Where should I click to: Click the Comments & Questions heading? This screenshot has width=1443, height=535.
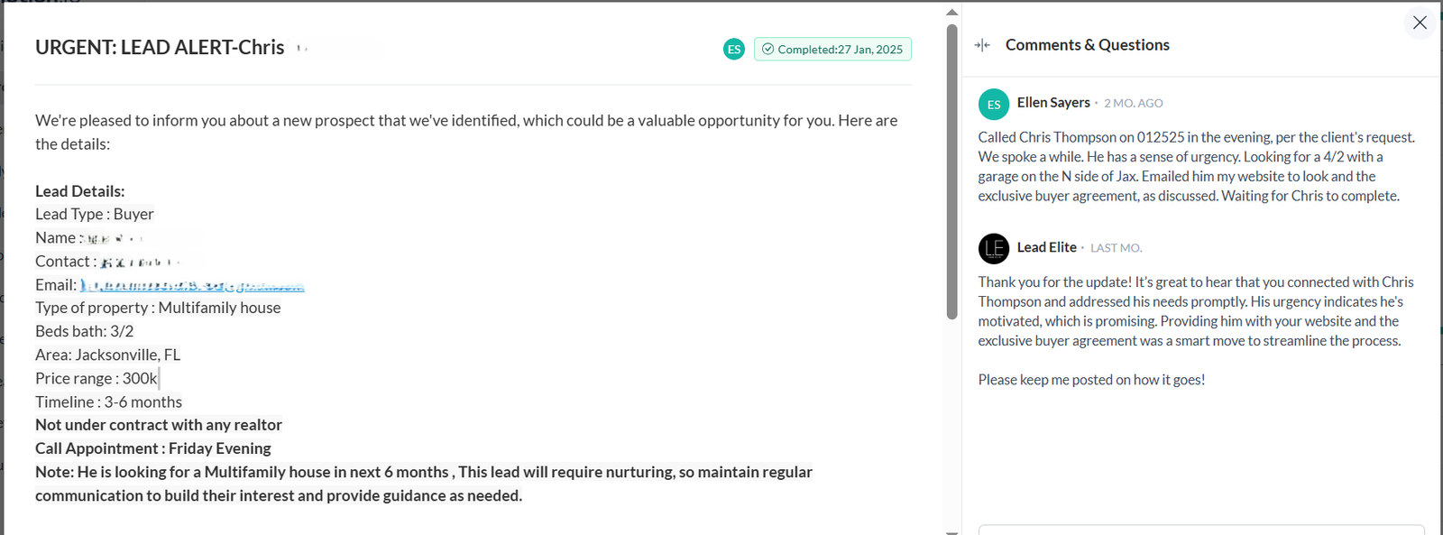pos(1088,45)
